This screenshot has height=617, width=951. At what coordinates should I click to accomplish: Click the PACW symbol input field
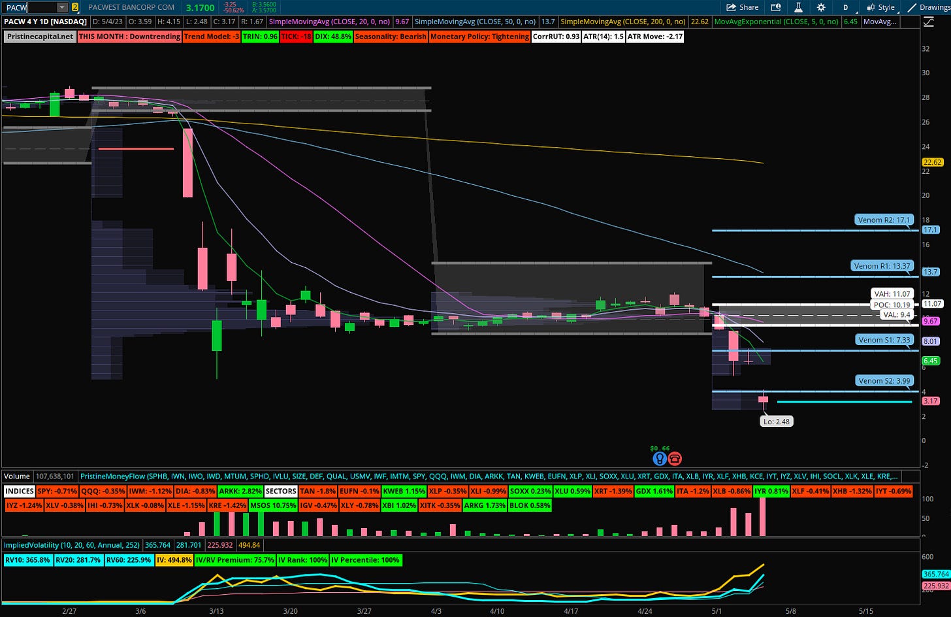(x=29, y=7)
